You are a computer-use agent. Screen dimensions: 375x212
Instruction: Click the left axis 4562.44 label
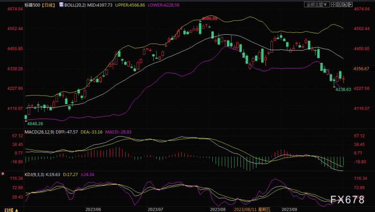[15, 29]
